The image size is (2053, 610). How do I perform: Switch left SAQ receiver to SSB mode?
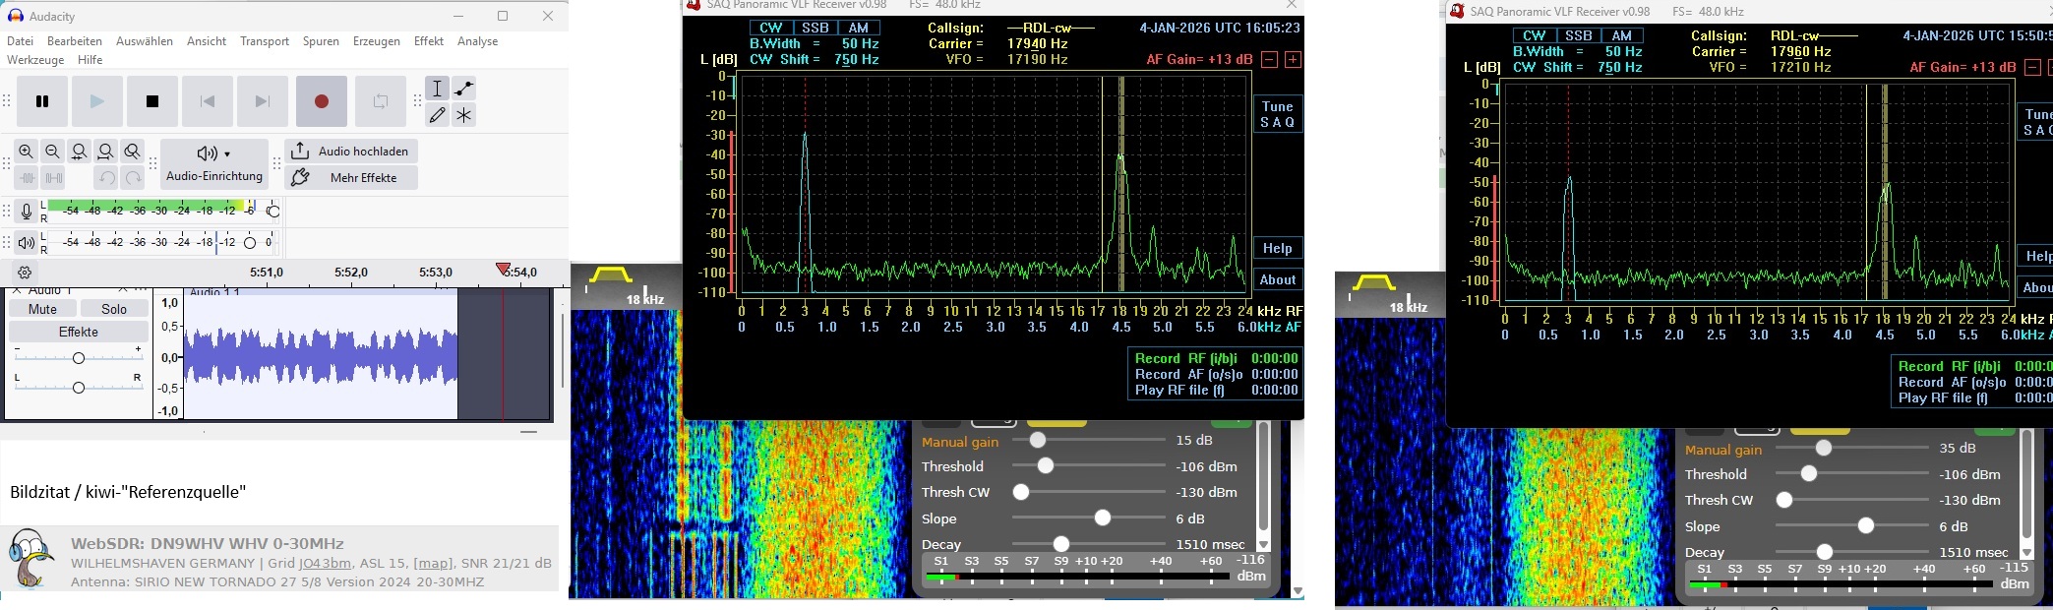(815, 29)
